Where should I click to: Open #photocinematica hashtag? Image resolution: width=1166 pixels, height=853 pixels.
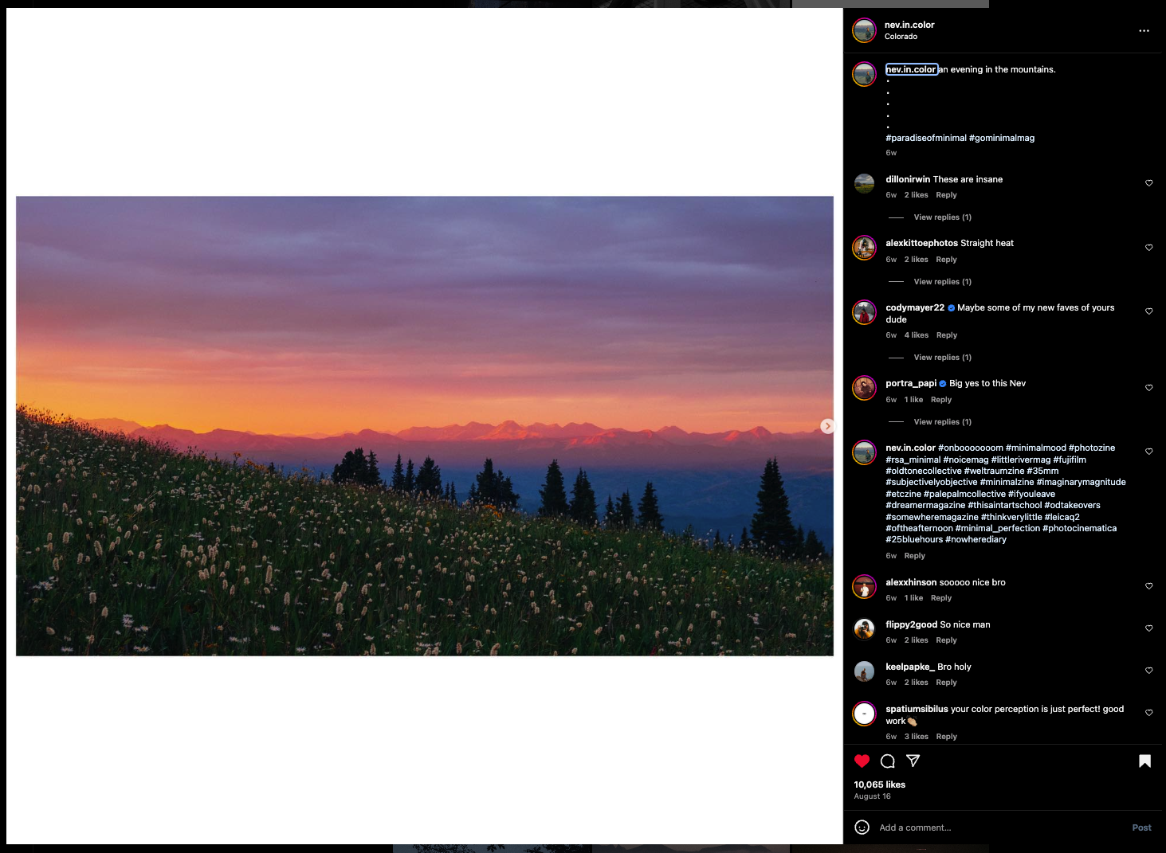click(x=1079, y=528)
